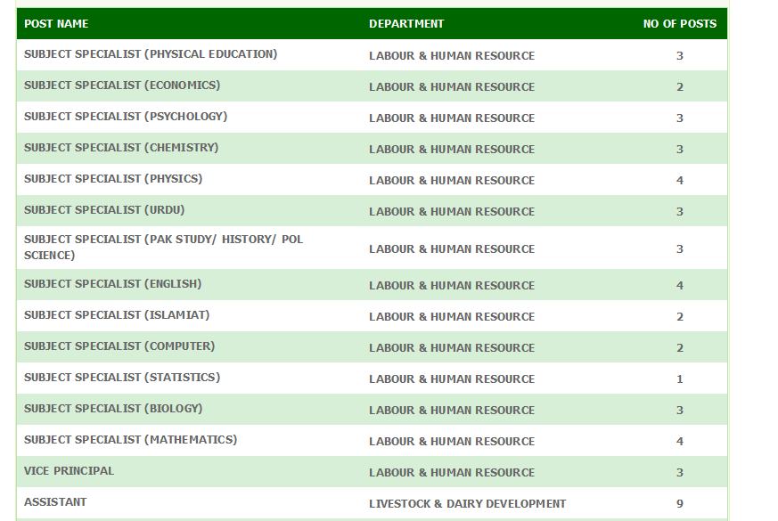The width and height of the screenshot is (778, 521).
Task: Click department cell in Psychology row
Action: point(452,118)
